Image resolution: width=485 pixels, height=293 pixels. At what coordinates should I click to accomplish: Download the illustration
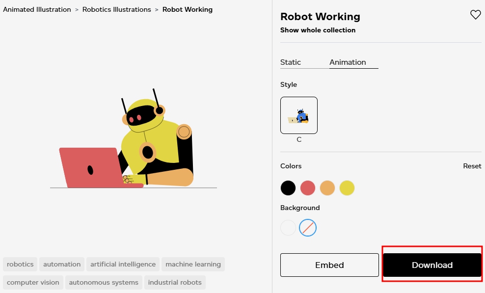point(432,265)
